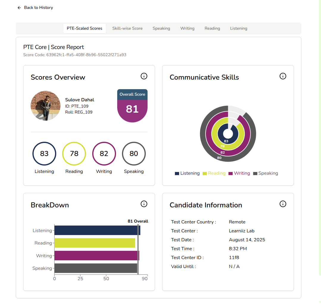Open the Speaking tab

point(161,29)
